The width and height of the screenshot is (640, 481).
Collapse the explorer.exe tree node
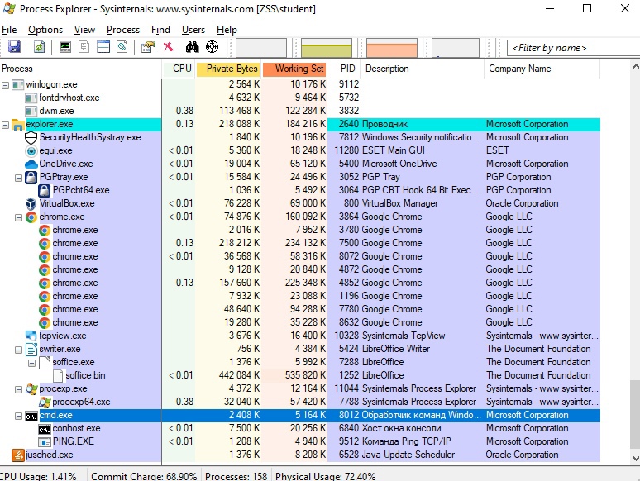click(5, 125)
